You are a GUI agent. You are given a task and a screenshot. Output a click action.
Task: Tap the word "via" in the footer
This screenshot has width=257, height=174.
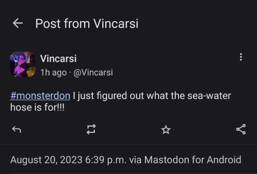[x=135, y=160]
